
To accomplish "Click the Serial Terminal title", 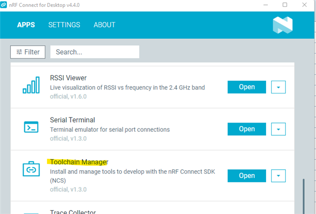I will tap(73, 120).
